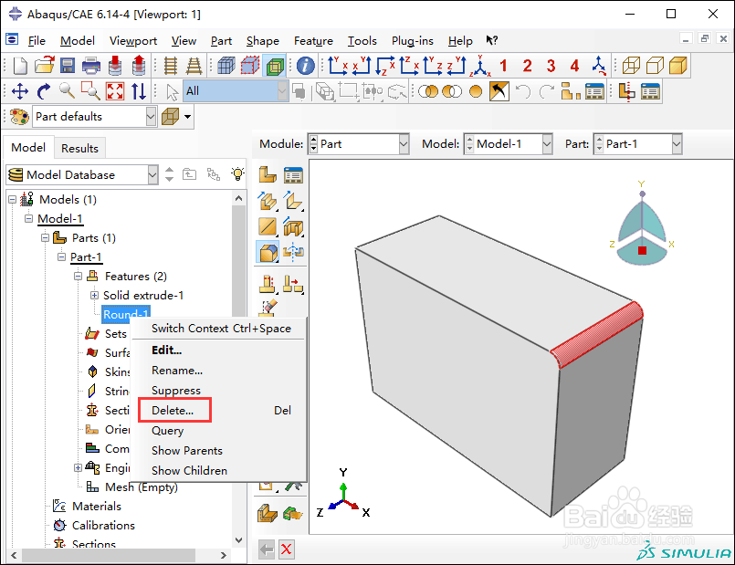Open the Viewport menu
The height and width of the screenshot is (565, 735).
click(x=133, y=41)
